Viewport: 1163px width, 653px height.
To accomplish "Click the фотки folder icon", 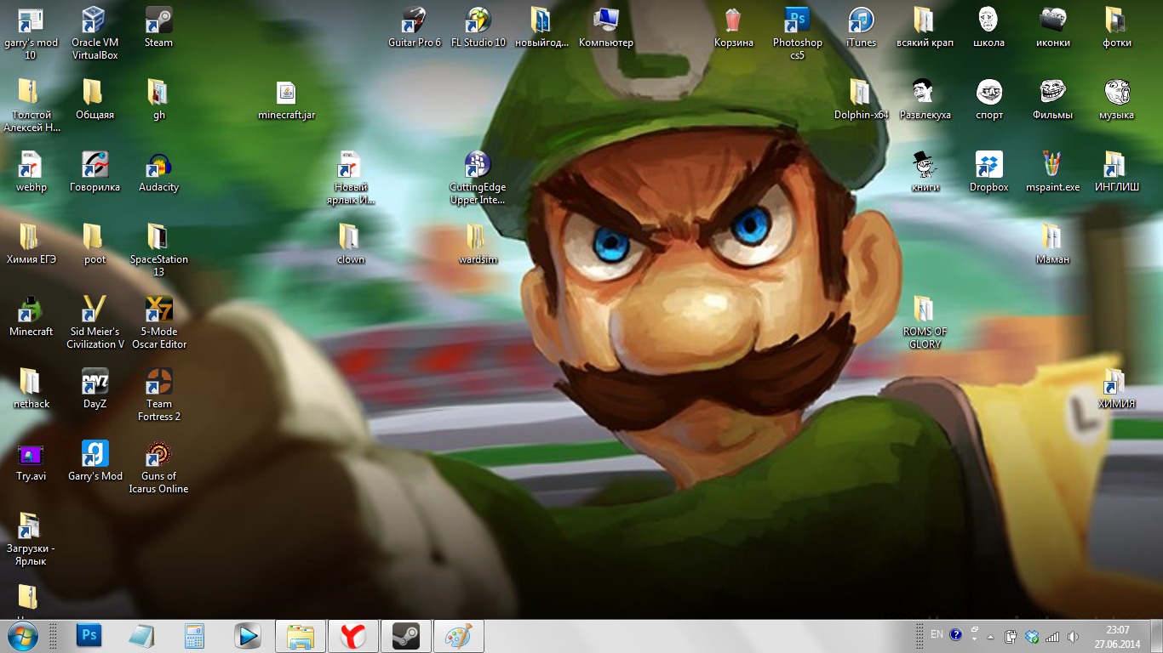I will click(x=1116, y=27).
